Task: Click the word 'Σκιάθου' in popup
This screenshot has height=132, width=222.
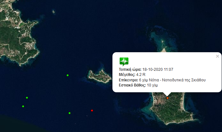Action: point(198,80)
